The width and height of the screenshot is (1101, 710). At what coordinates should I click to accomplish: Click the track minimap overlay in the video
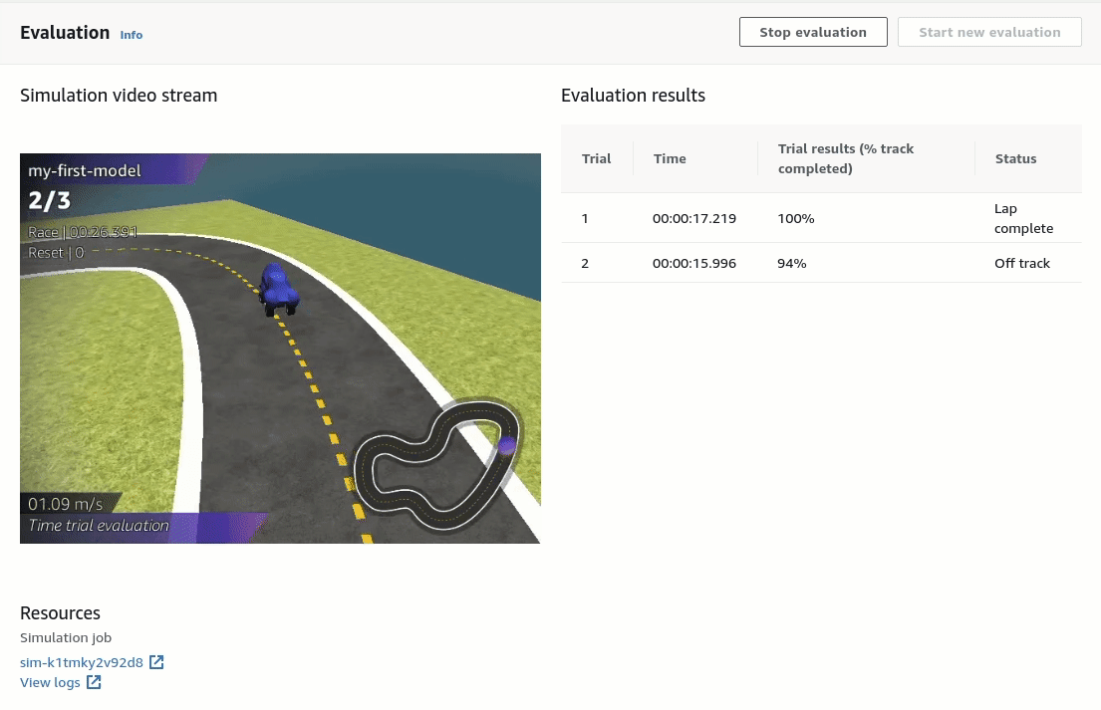click(437, 465)
